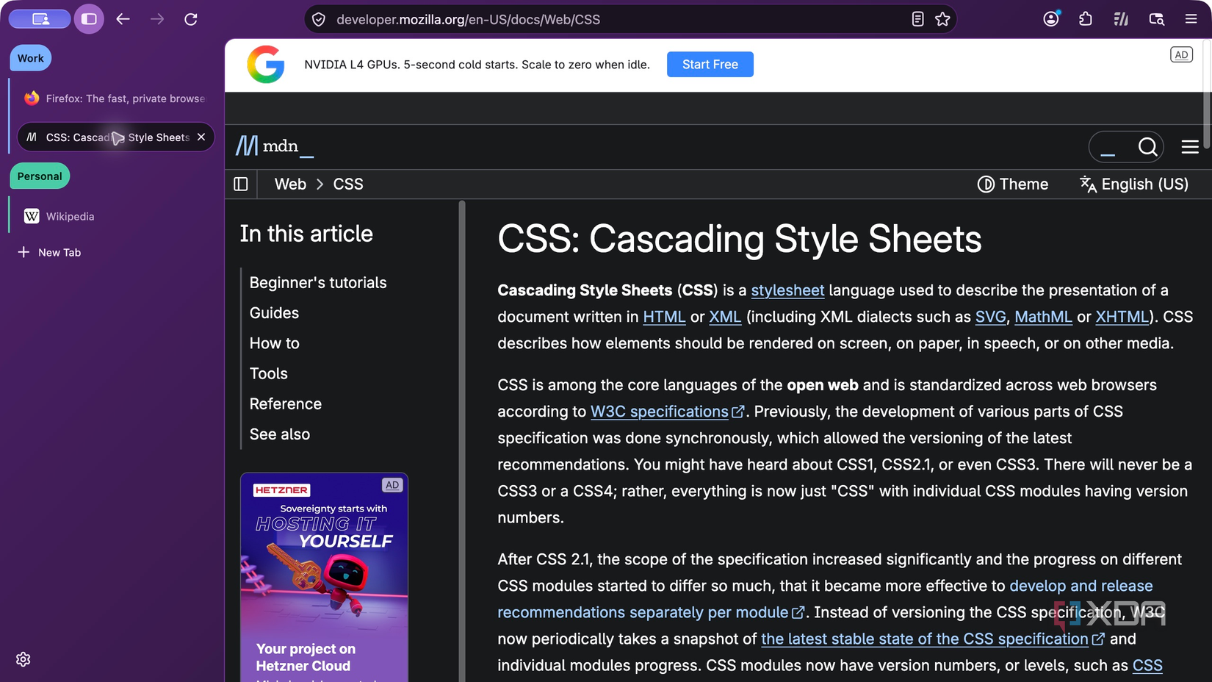Close the CSS: Cascading Style Sheets tab

pyautogui.click(x=201, y=137)
